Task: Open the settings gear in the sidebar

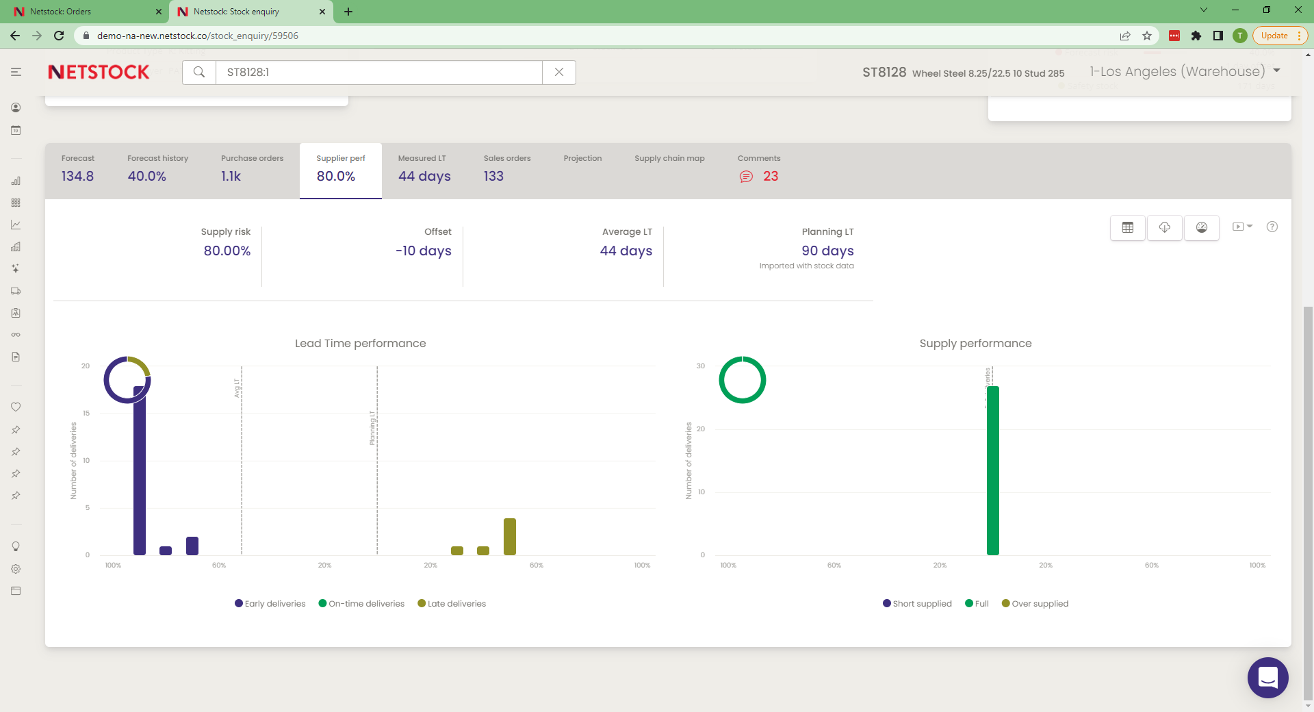Action: [16, 569]
